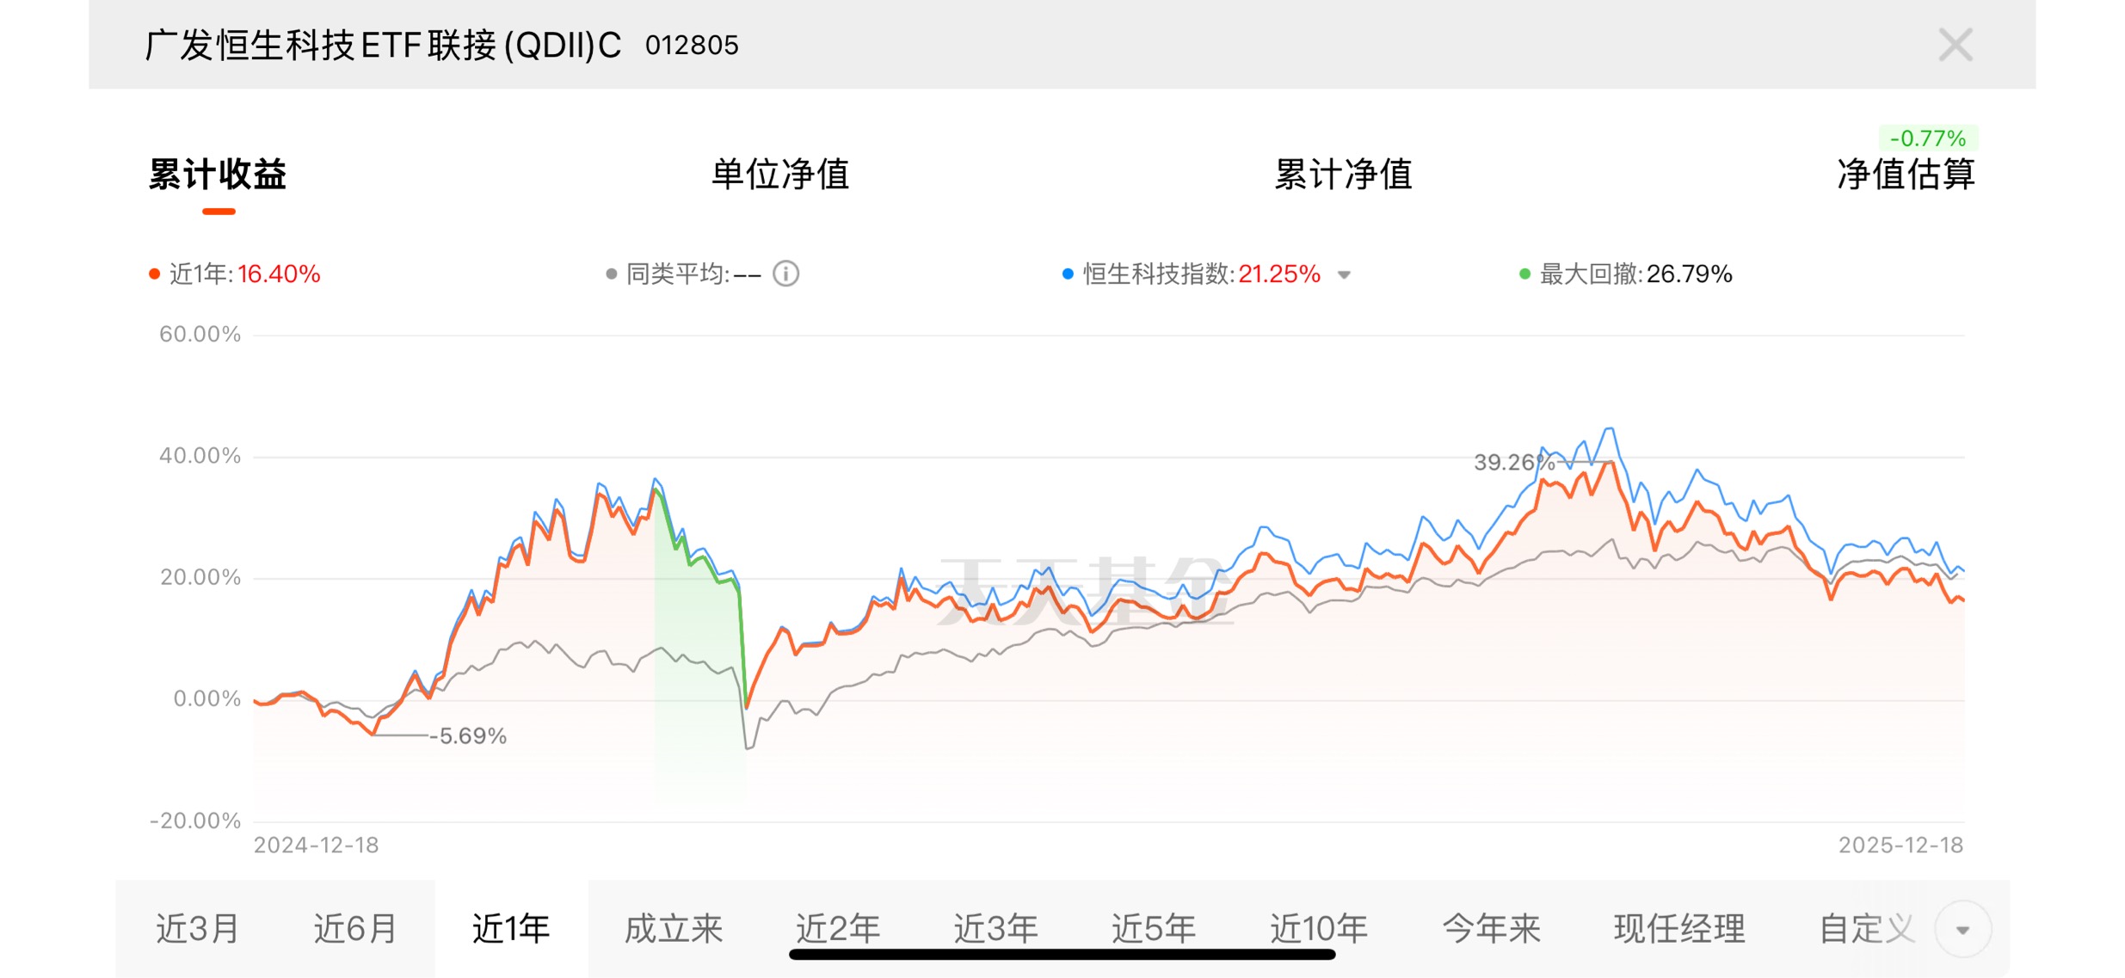The height and width of the screenshot is (978, 2125).
Task: Choose the 近1年 time range
Action: pos(511,929)
